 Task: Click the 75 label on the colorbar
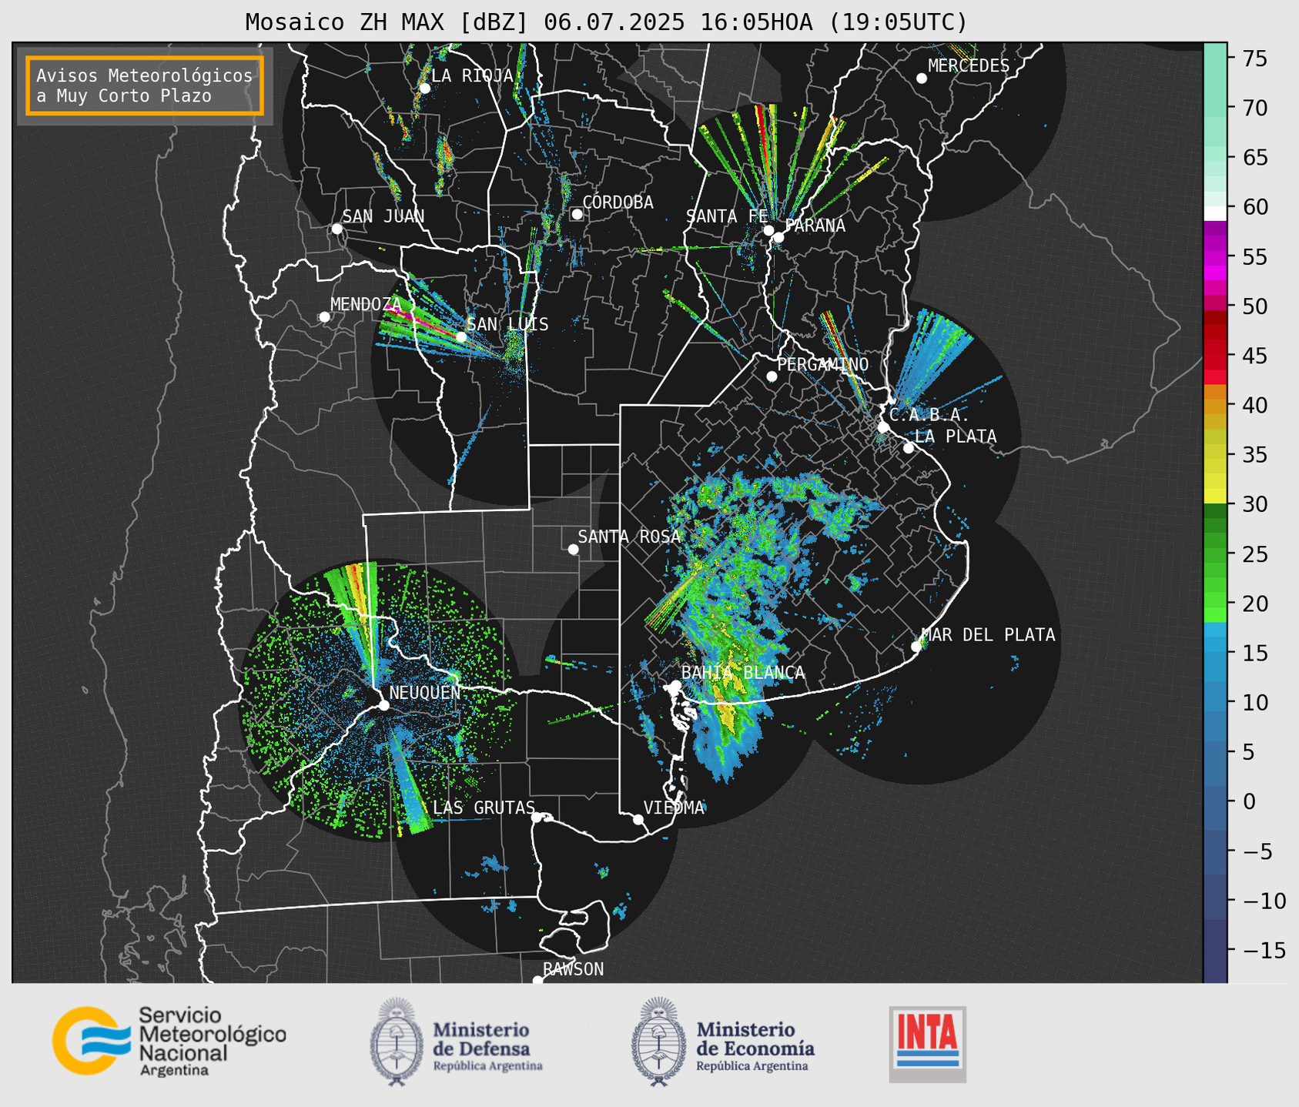point(1254,59)
